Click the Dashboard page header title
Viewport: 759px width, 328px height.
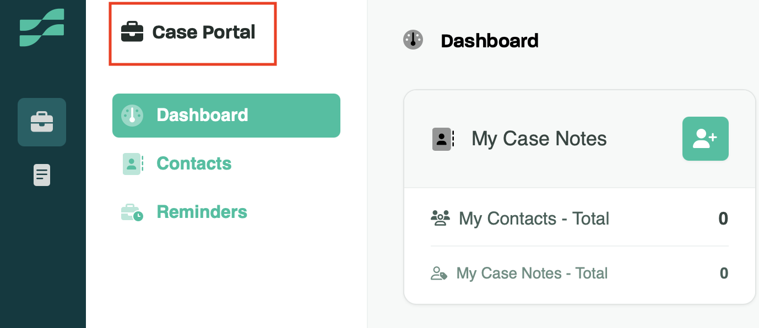click(490, 41)
